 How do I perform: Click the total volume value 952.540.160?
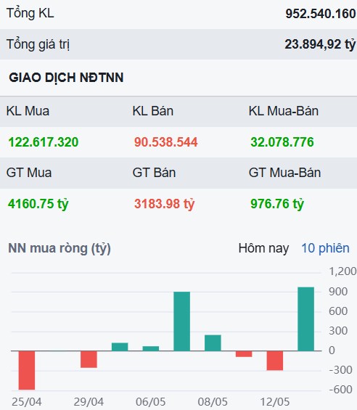pos(321,14)
